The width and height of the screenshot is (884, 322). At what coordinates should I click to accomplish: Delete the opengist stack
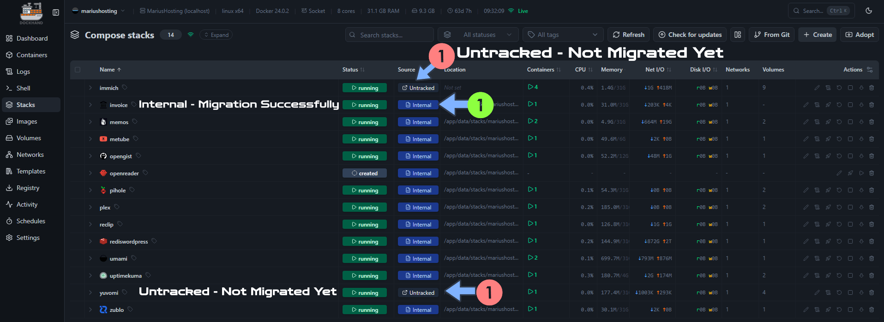tap(872, 156)
